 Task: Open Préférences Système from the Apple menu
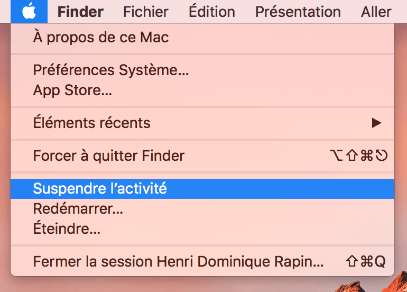click(110, 70)
